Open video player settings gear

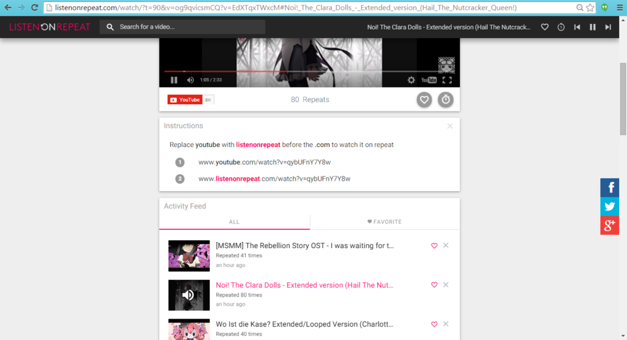(411, 80)
